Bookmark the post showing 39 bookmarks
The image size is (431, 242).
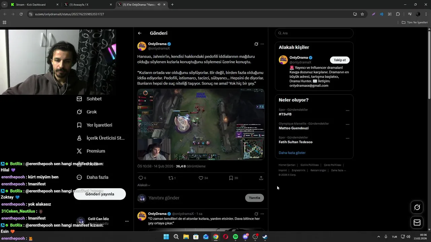(x=231, y=178)
